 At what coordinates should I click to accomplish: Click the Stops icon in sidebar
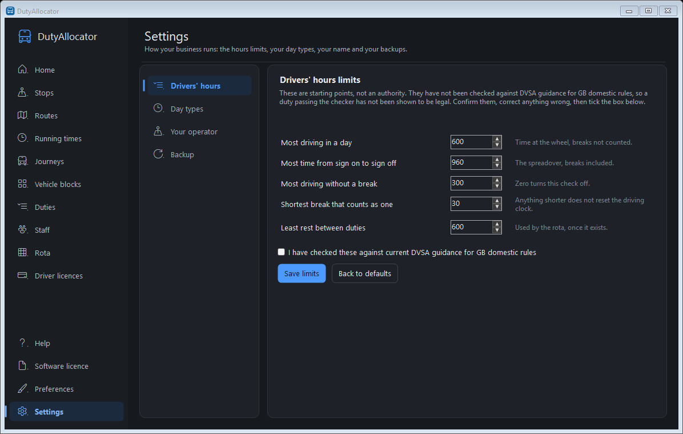tap(23, 93)
